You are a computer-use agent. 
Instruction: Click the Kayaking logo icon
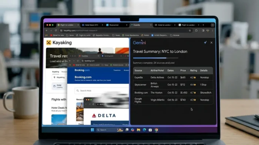(x=49, y=43)
